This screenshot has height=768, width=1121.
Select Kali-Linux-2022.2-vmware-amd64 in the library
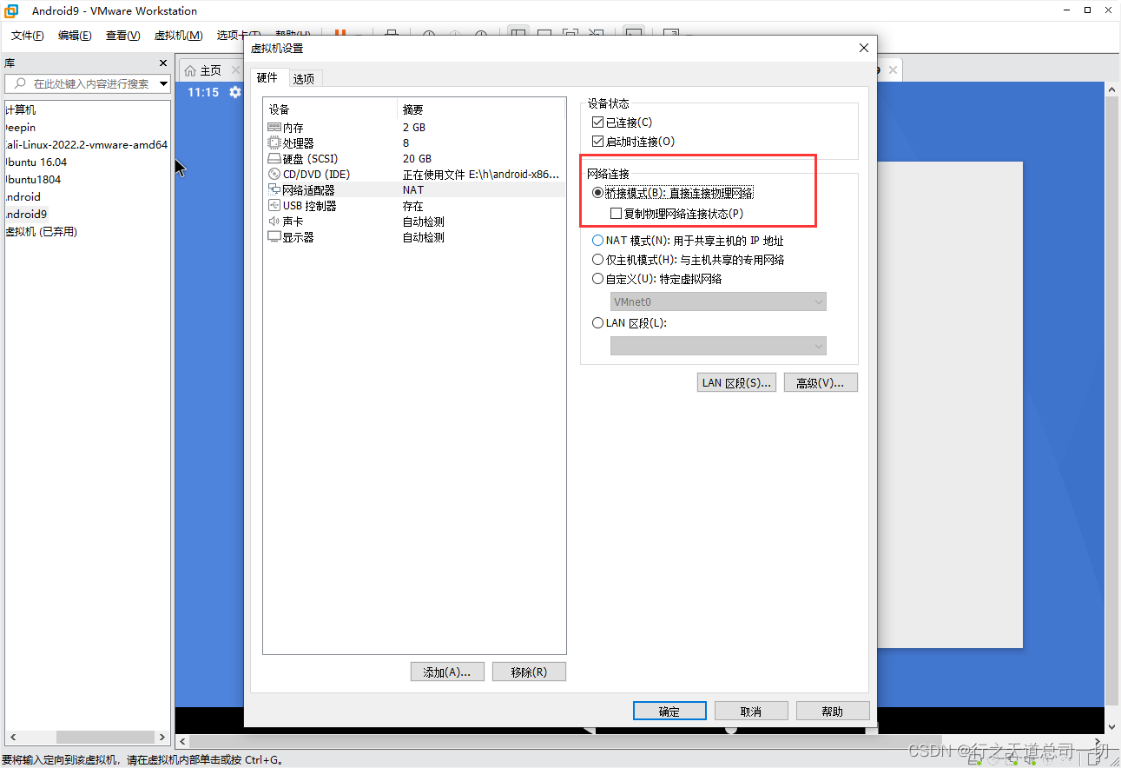tap(86, 145)
